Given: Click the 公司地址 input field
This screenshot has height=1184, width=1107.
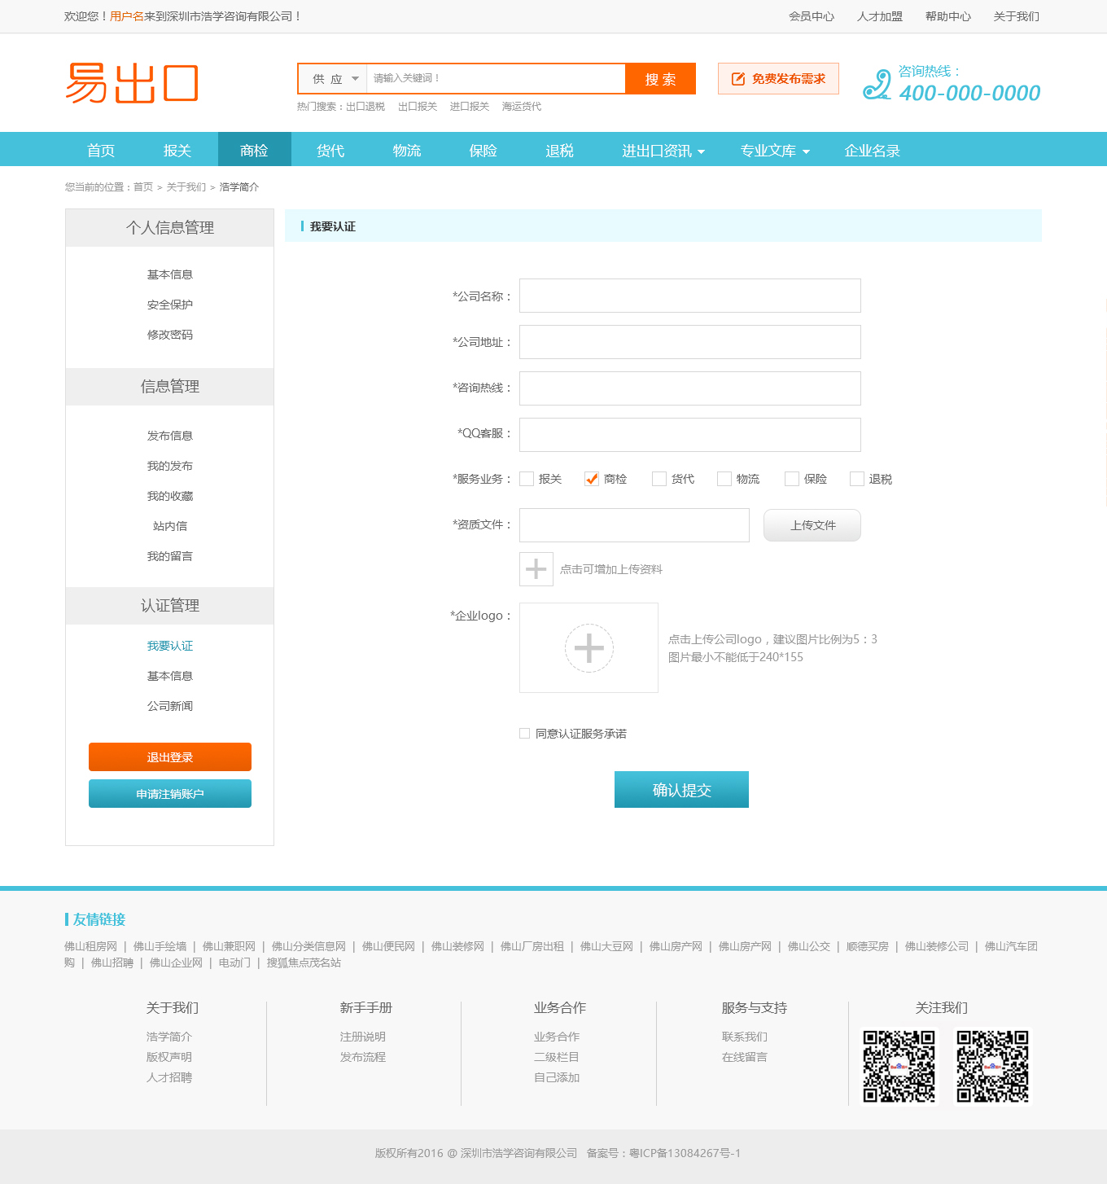Looking at the screenshot, I should point(690,342).
